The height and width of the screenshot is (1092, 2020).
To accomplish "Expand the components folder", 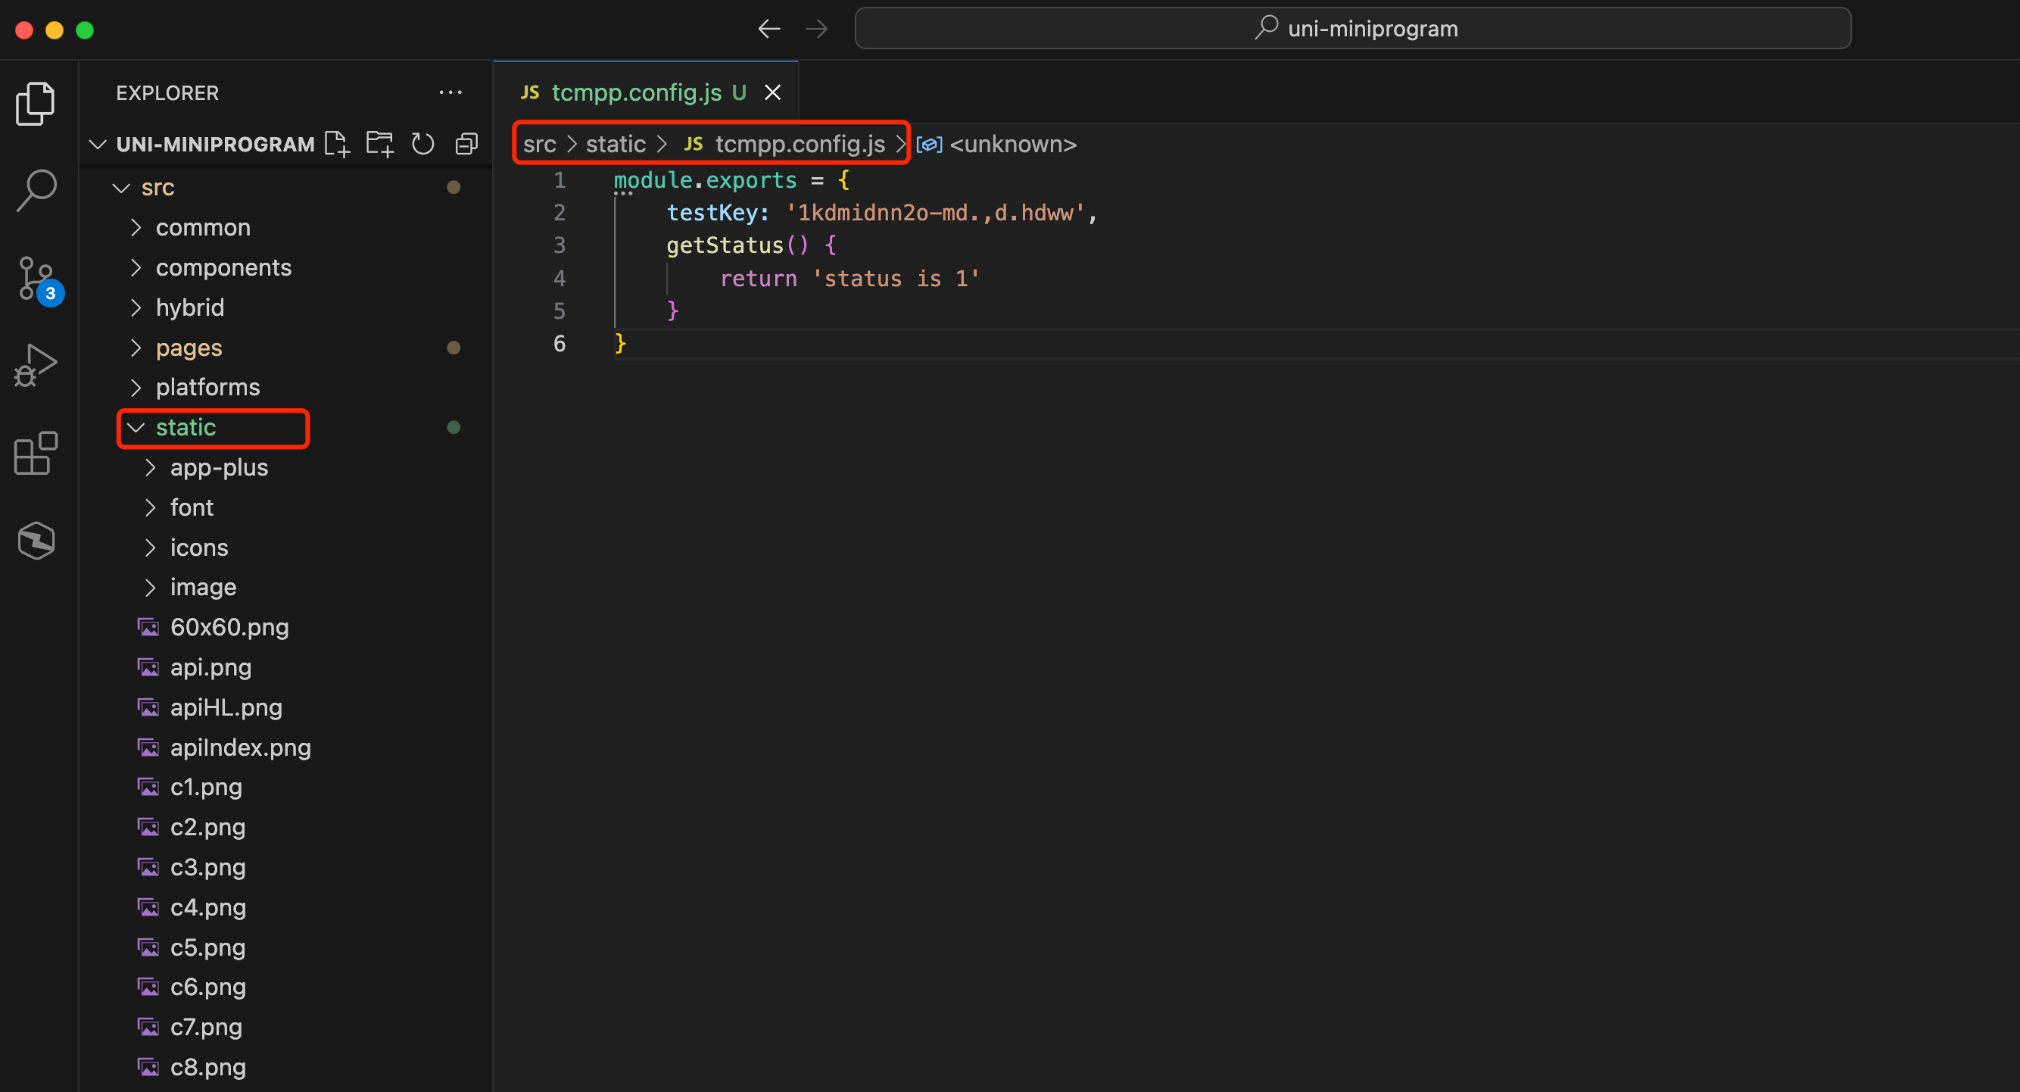I will tap(223, 267).
